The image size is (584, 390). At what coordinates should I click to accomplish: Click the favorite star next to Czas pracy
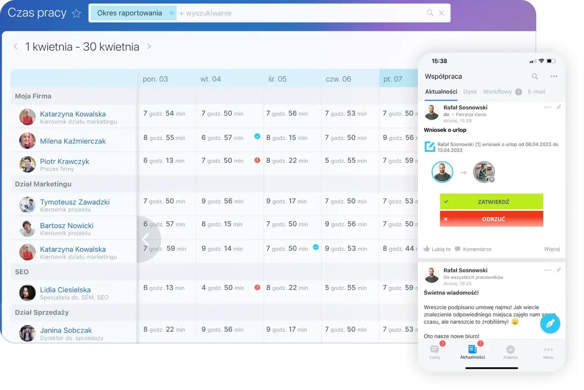pos(76,13)
